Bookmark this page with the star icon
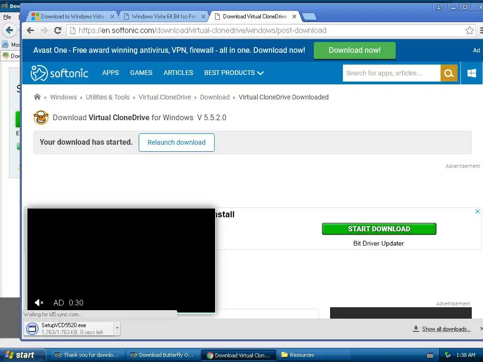Image resolution: width=483 pixels, height=362 pixels. coord(469,30)
